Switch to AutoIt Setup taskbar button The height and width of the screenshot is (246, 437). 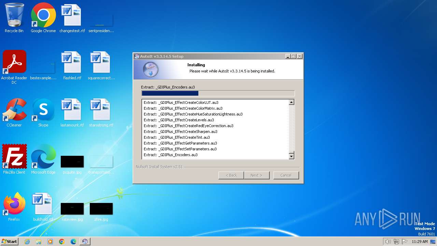85,242
